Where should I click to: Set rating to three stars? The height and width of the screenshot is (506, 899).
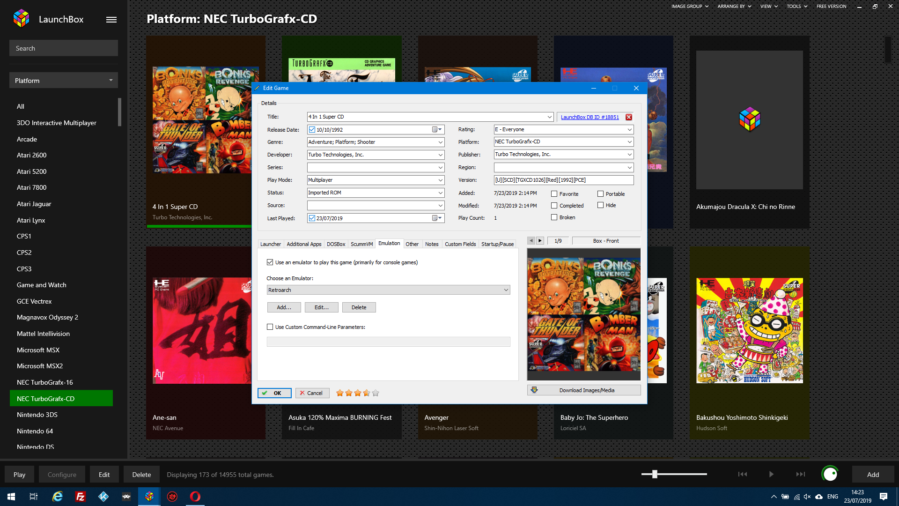click(358, 393)
